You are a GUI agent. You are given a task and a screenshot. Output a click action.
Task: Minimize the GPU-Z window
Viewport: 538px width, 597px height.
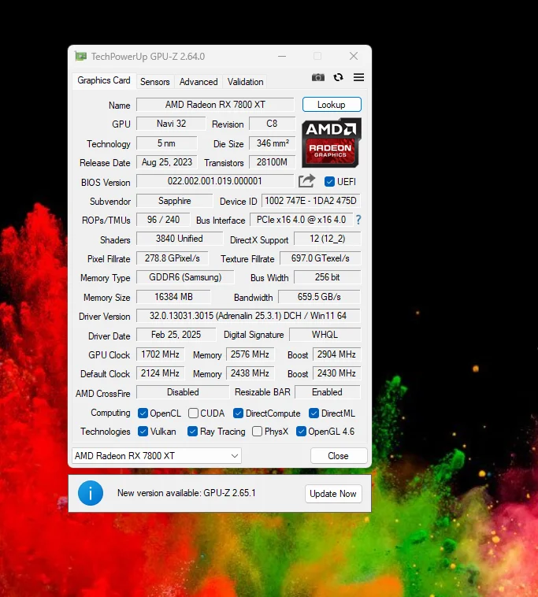pos(282,57)
